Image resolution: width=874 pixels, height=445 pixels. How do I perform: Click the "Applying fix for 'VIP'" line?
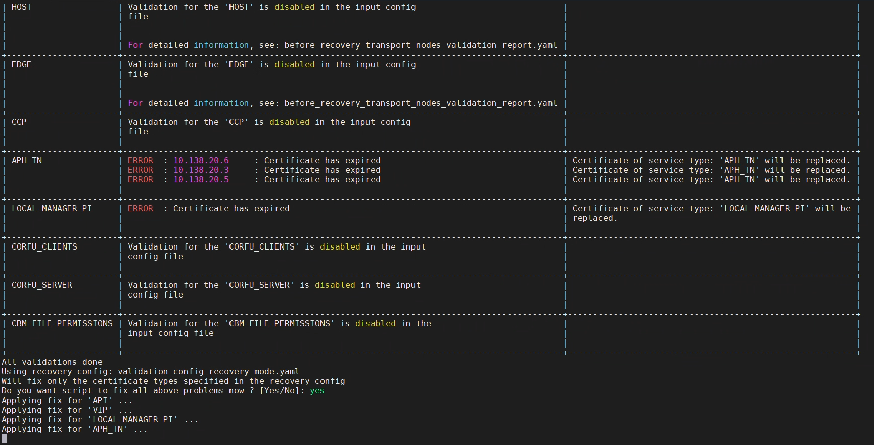coord(67,410)
